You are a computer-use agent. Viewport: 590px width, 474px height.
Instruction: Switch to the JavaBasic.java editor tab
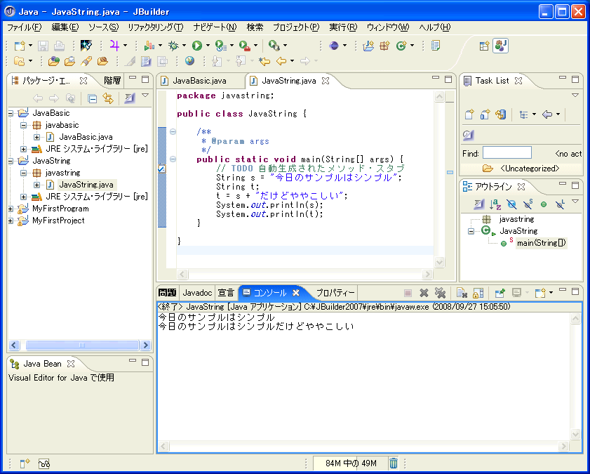pyautogui.click(x=199, y=81)
